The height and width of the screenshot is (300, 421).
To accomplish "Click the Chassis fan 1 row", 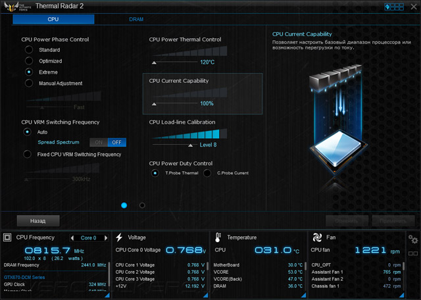I will (x=356, y=286).
